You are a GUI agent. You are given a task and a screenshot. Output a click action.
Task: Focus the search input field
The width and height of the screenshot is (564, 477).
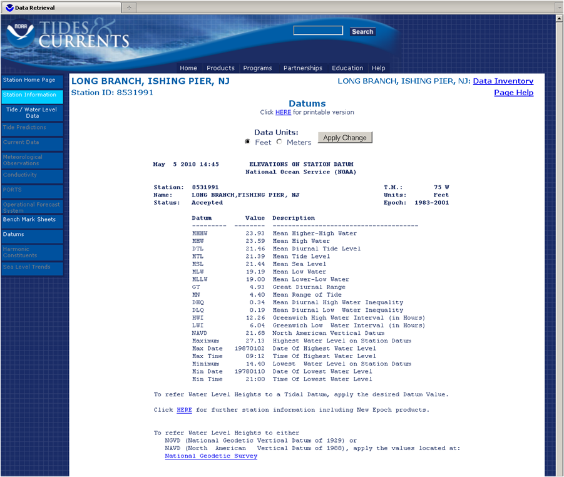point(318,31)
